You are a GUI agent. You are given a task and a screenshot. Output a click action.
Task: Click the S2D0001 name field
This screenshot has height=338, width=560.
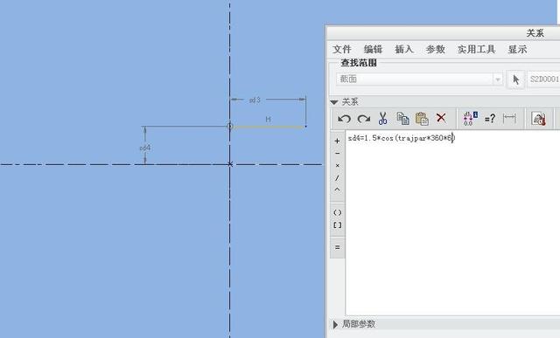543,79
